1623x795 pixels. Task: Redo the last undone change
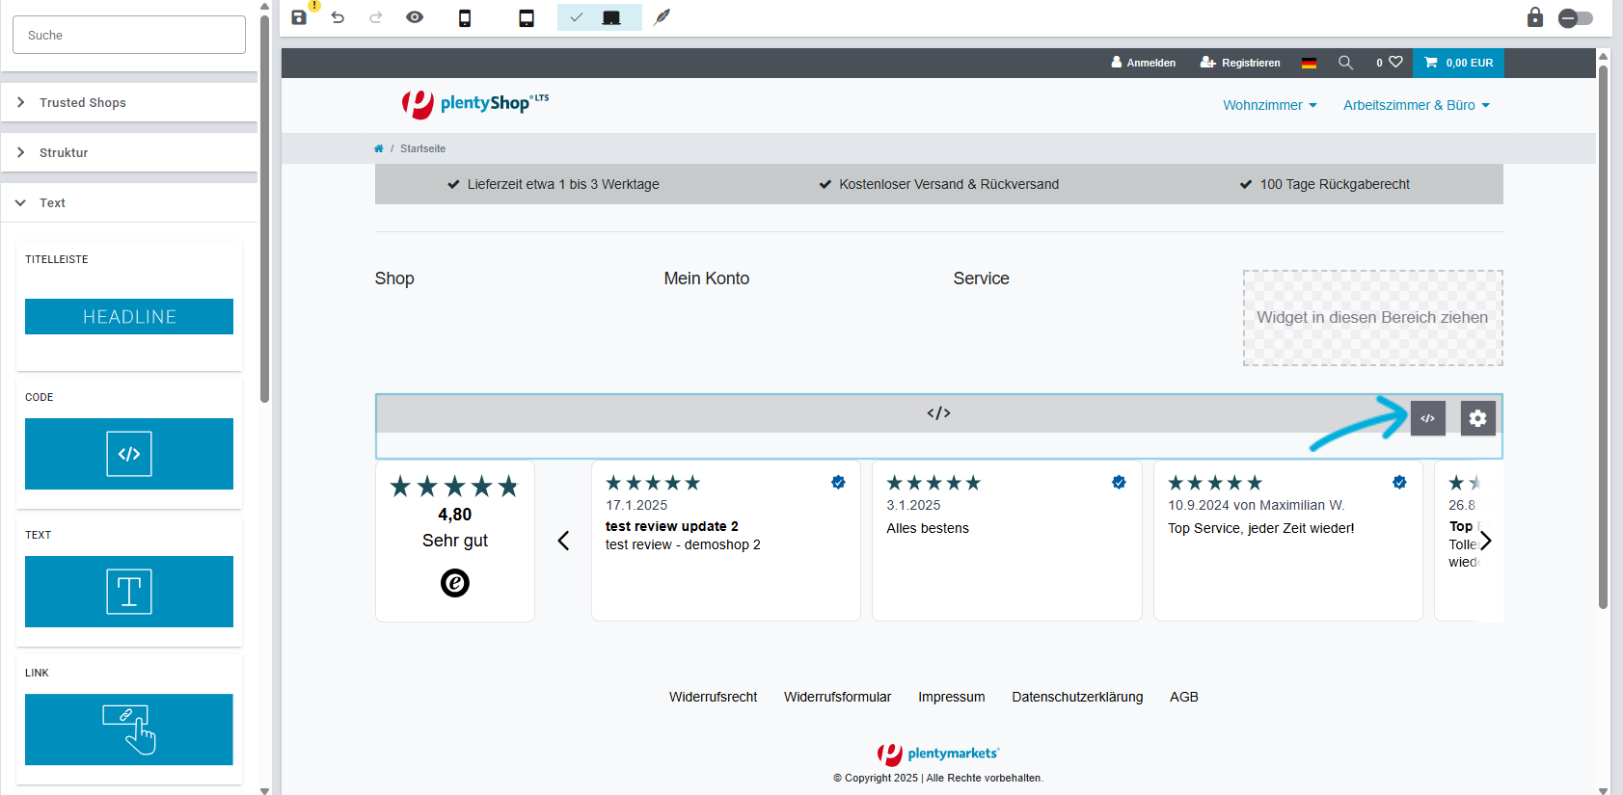pyautogui.click(x=376, y=17)
